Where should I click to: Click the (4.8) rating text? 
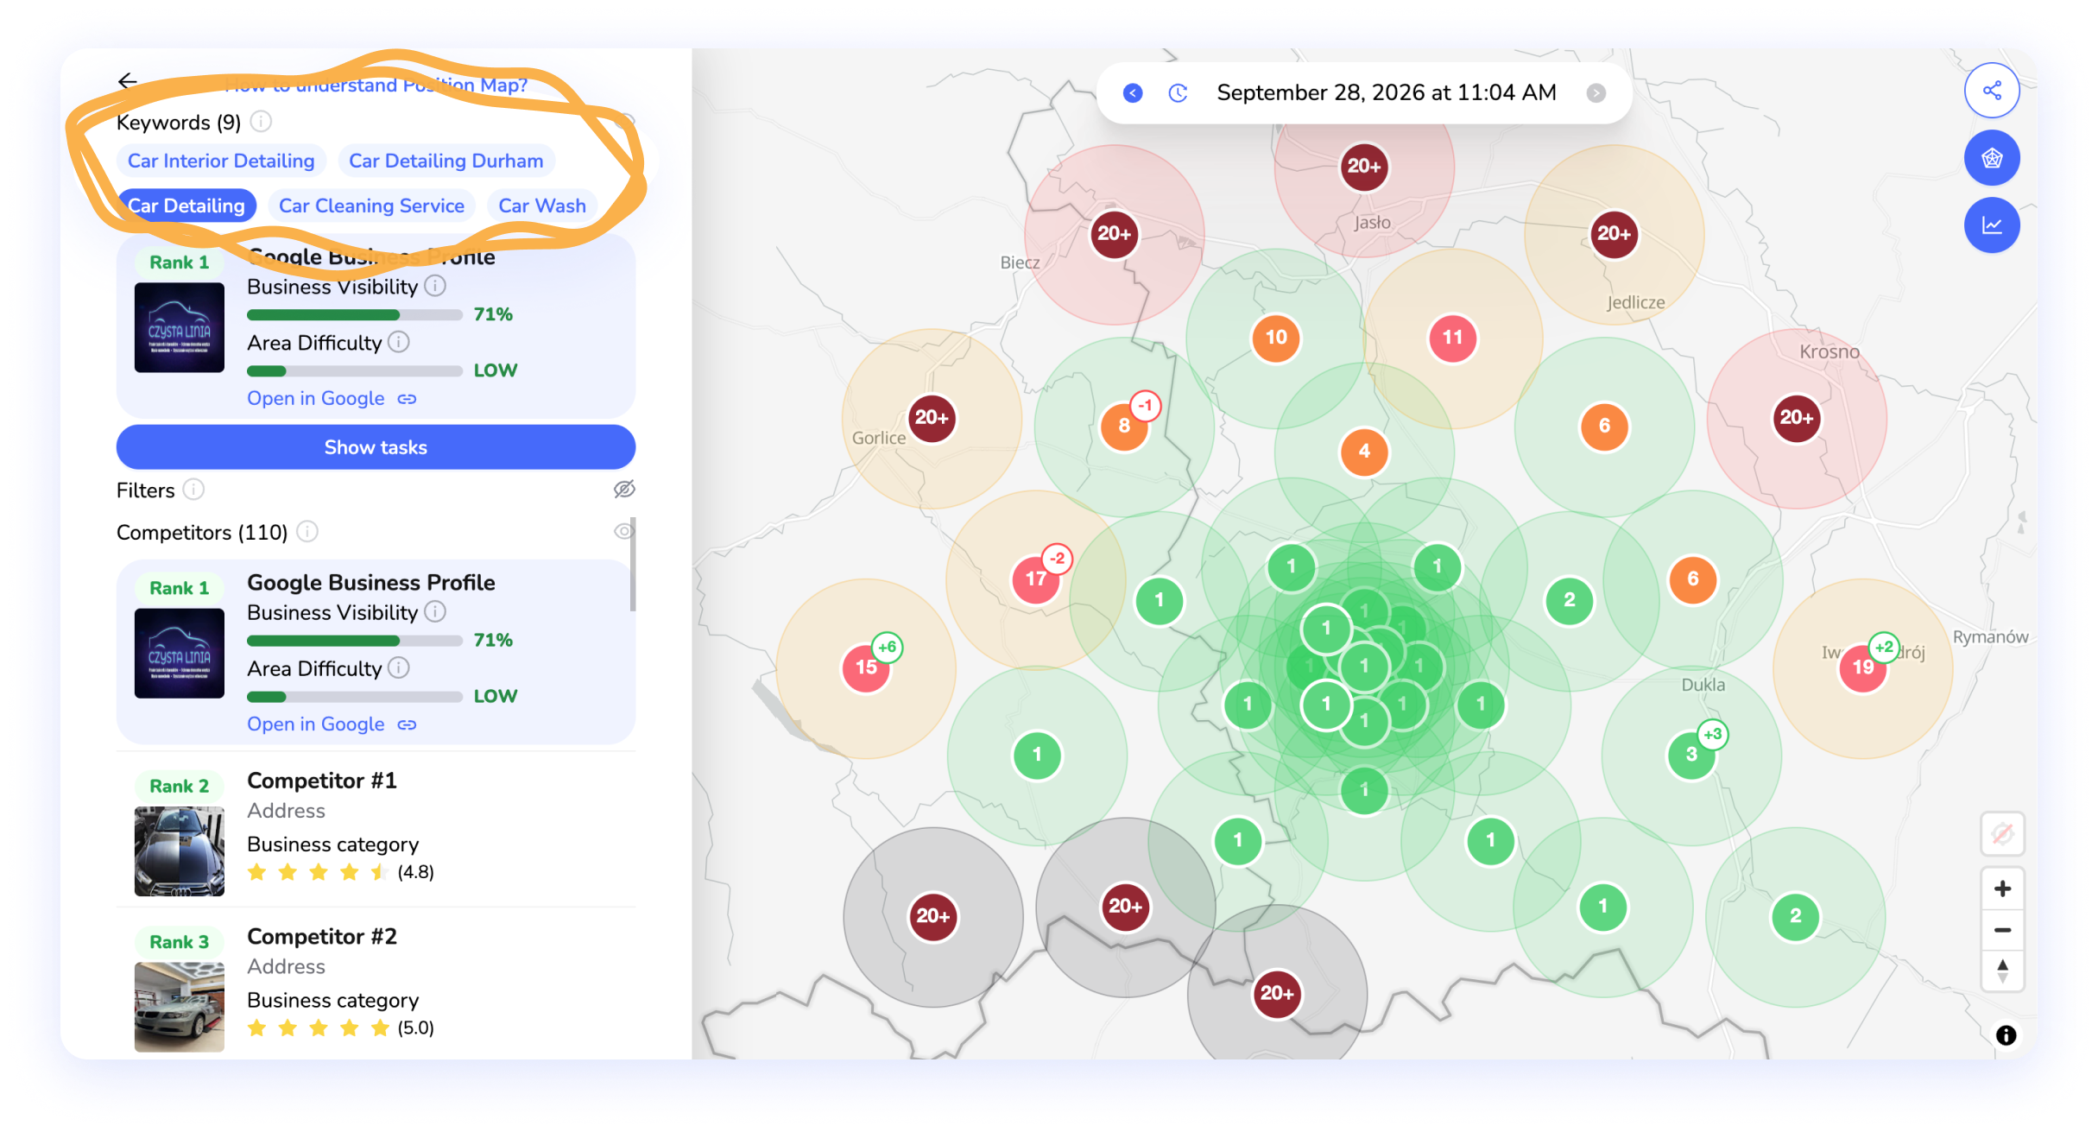point(415,872)
